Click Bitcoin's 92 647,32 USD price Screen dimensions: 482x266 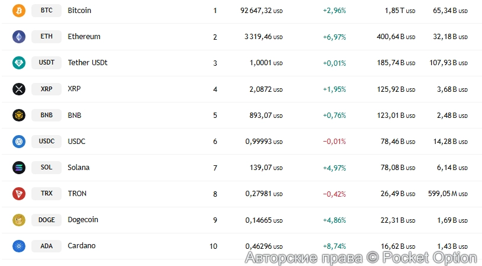click(x=261, y=11)
